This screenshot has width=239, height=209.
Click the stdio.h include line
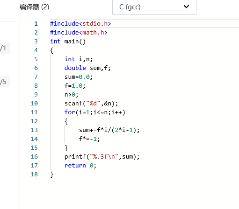click(80, 24)
